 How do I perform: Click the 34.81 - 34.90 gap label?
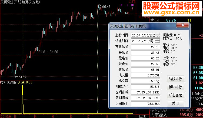pos(48,52)
